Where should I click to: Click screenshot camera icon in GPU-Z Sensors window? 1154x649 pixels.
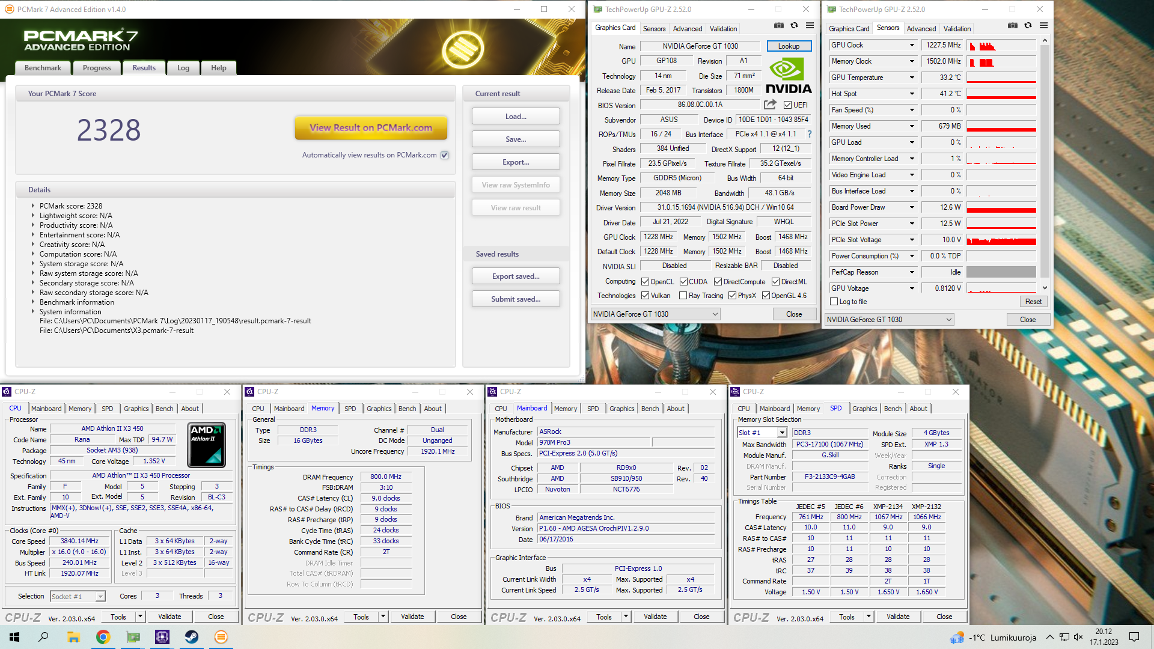(1012, 26)
